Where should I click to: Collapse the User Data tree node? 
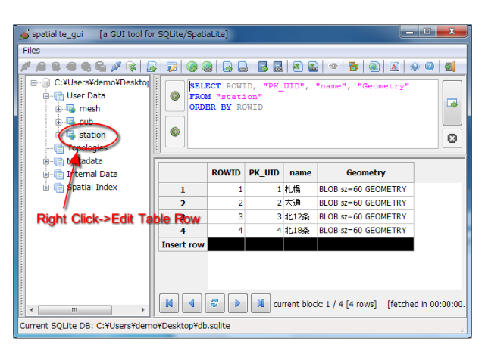tap(46, 96)
